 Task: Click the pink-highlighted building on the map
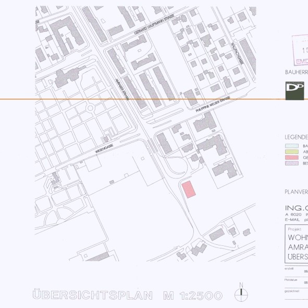click(189, 189)
